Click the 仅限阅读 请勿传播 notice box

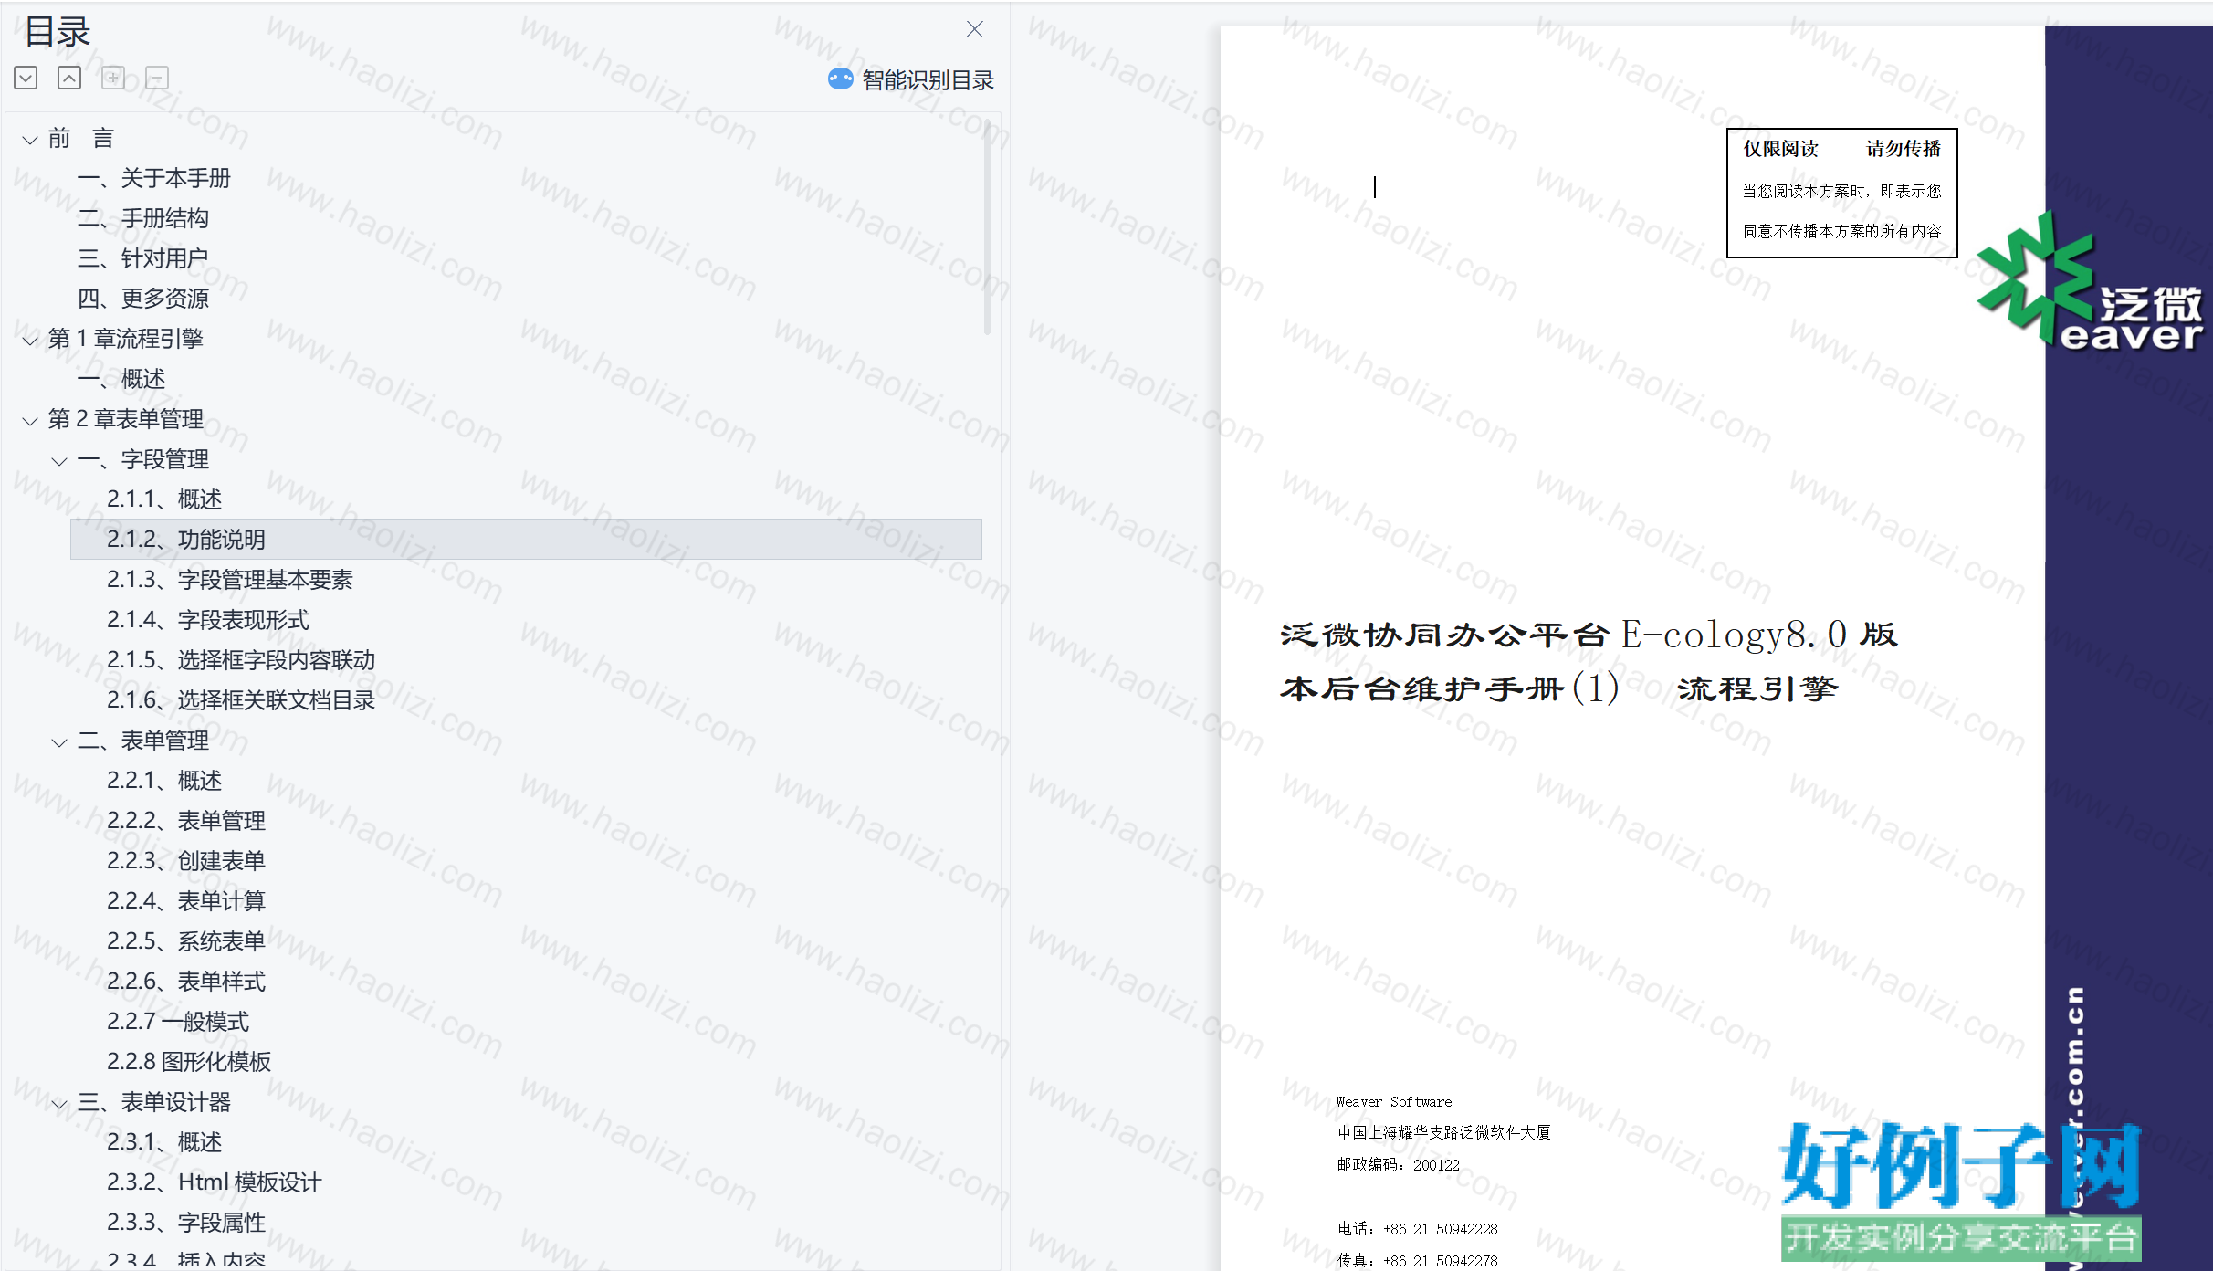pos(1842,193)
